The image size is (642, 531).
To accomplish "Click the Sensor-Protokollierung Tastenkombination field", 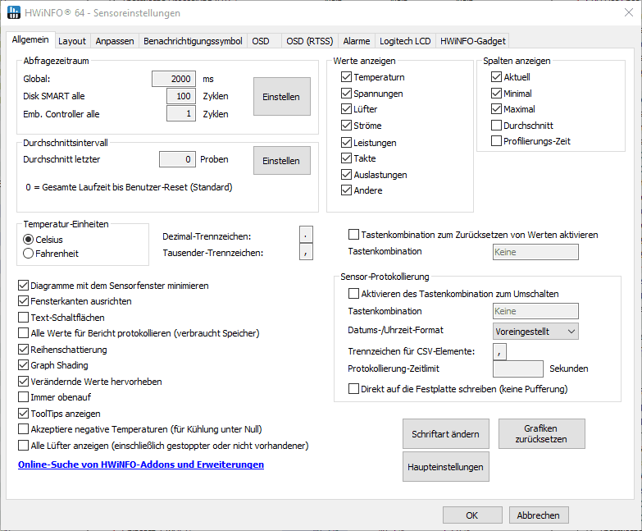I will 535,311.
